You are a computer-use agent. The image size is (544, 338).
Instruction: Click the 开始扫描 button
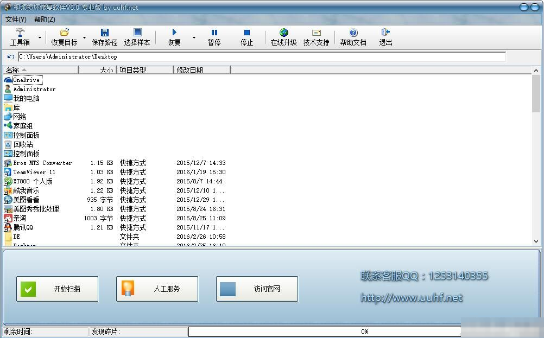(x=57, y=289)
